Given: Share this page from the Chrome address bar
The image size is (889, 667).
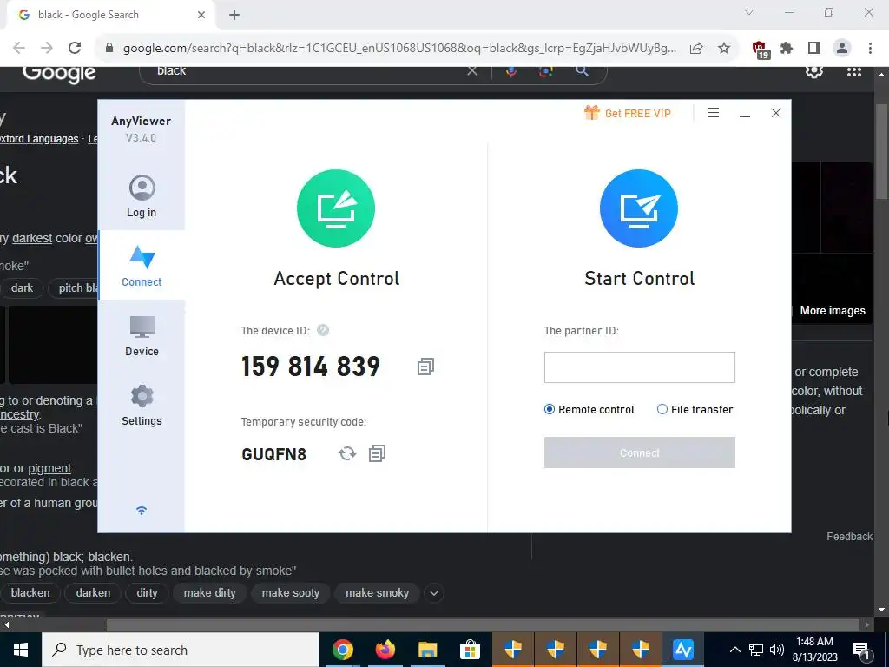Looking at the screenshot, I should point(696,49).
